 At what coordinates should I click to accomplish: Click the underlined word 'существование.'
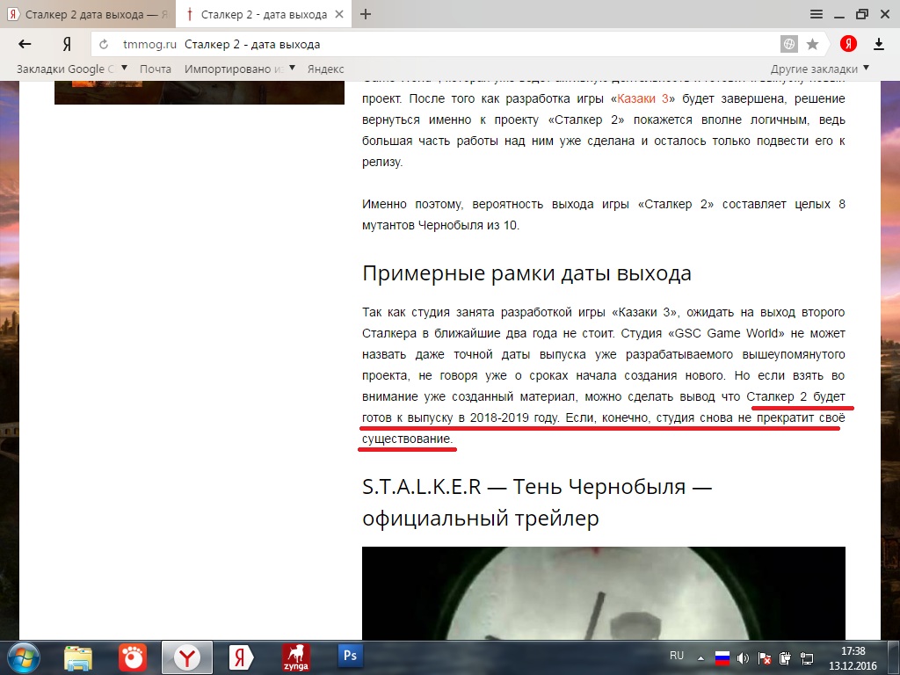[407, 439]
